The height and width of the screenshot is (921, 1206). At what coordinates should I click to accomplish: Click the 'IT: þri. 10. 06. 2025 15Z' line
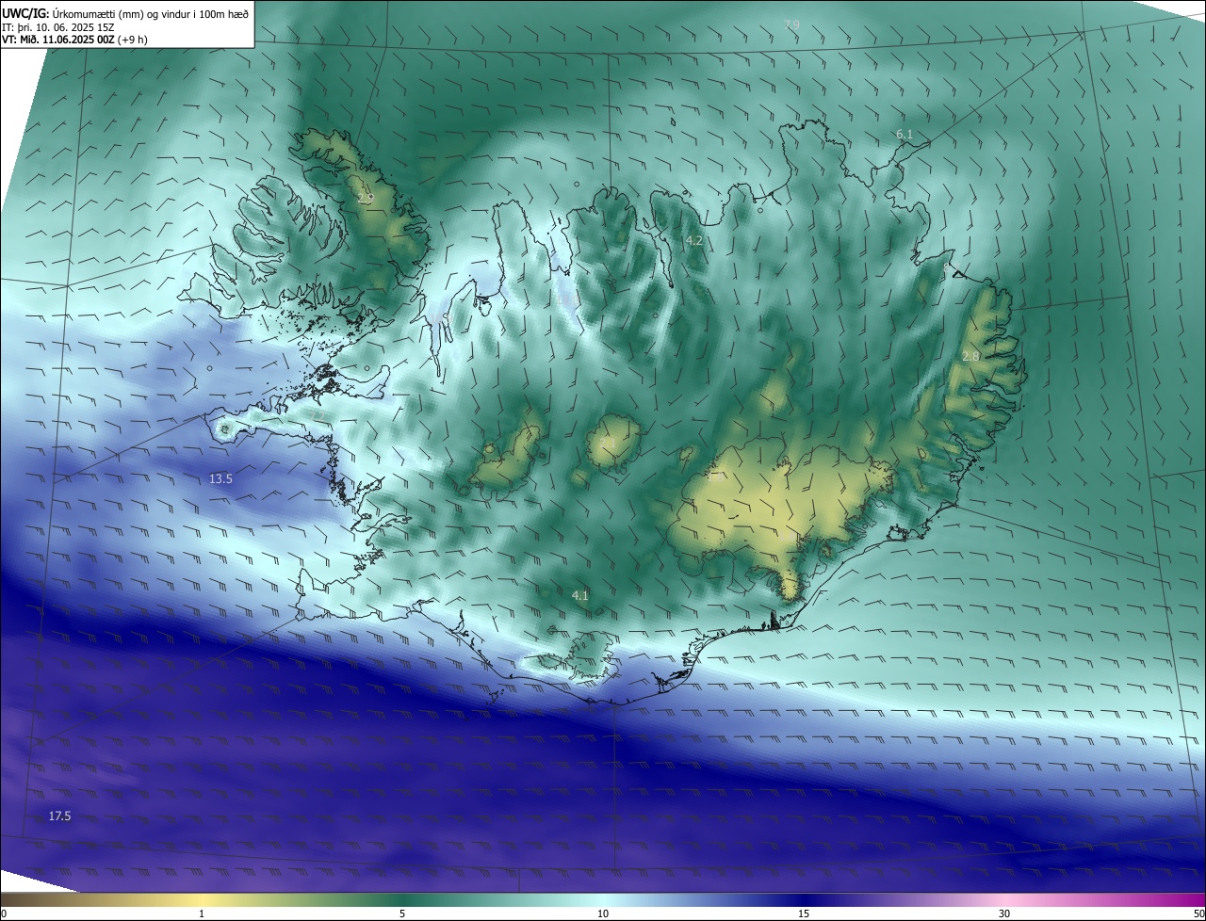(x=57, y=26)
